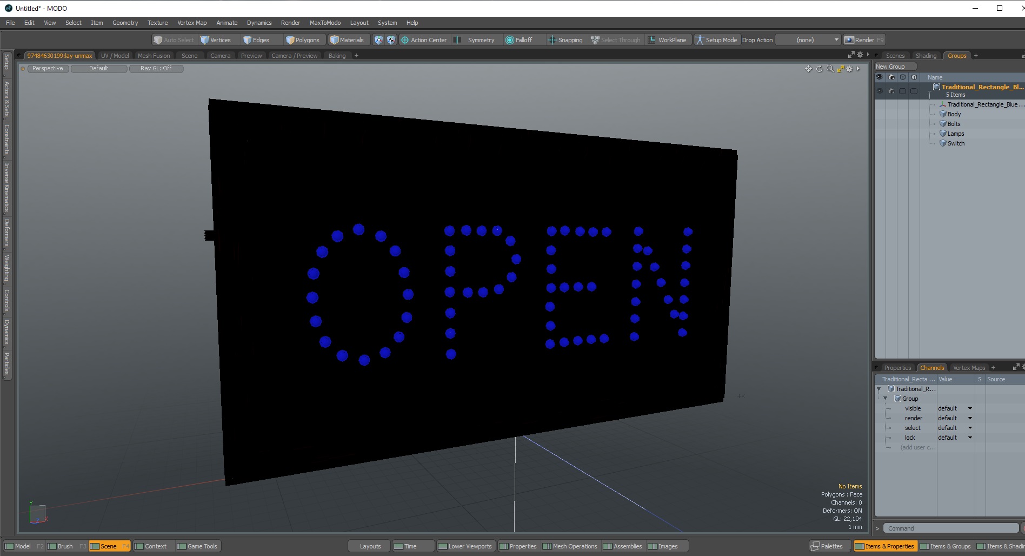1025x556 pixels.
Task: Switch to Vertex Maps tab
Action: point(969,368)
